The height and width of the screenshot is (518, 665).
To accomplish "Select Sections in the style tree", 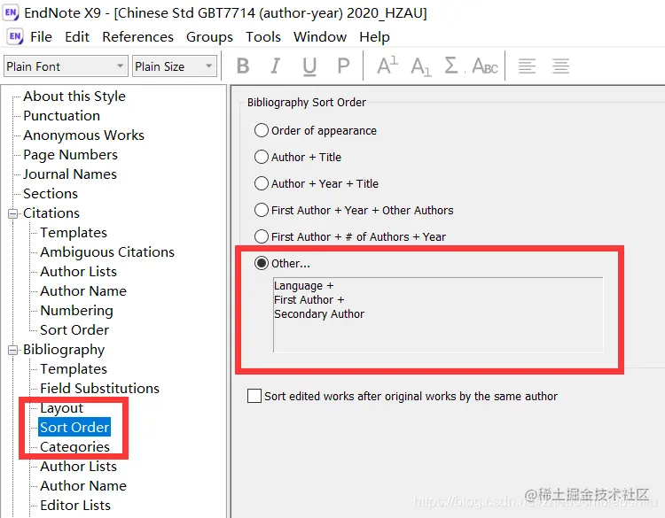I will (x=51, y=194).
